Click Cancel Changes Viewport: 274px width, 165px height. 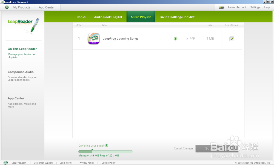184,148
